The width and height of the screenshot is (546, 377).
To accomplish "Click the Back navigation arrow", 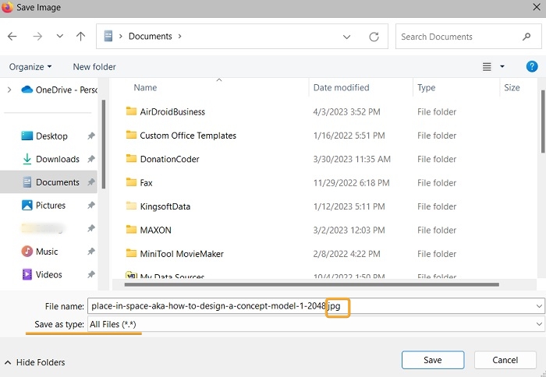I will (x=12, y=37).
